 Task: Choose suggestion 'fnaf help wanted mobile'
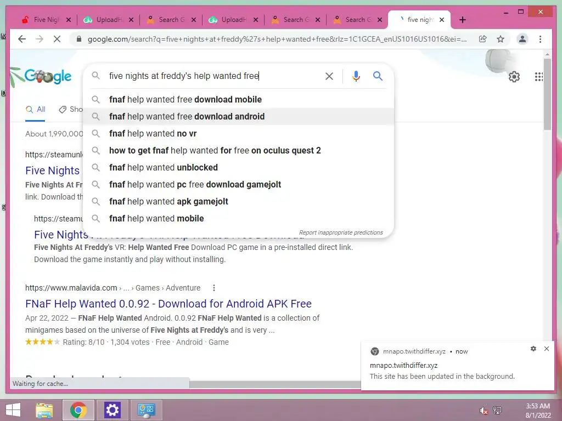(x=238, y=218)
